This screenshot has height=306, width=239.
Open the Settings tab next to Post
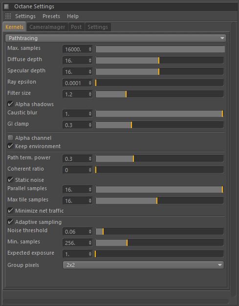[98, 27]
